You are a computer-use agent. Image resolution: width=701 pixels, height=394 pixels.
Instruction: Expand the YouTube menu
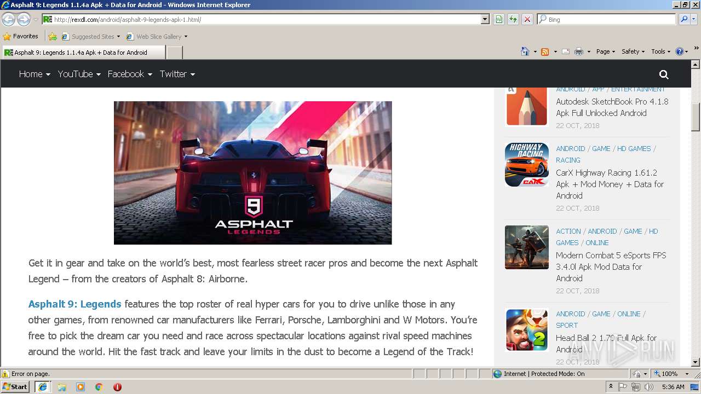(79, 74)
